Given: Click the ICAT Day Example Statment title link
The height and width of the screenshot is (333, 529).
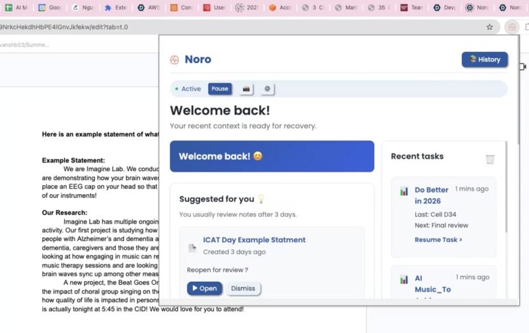Looking at the screenshot, I should (254, 240).
